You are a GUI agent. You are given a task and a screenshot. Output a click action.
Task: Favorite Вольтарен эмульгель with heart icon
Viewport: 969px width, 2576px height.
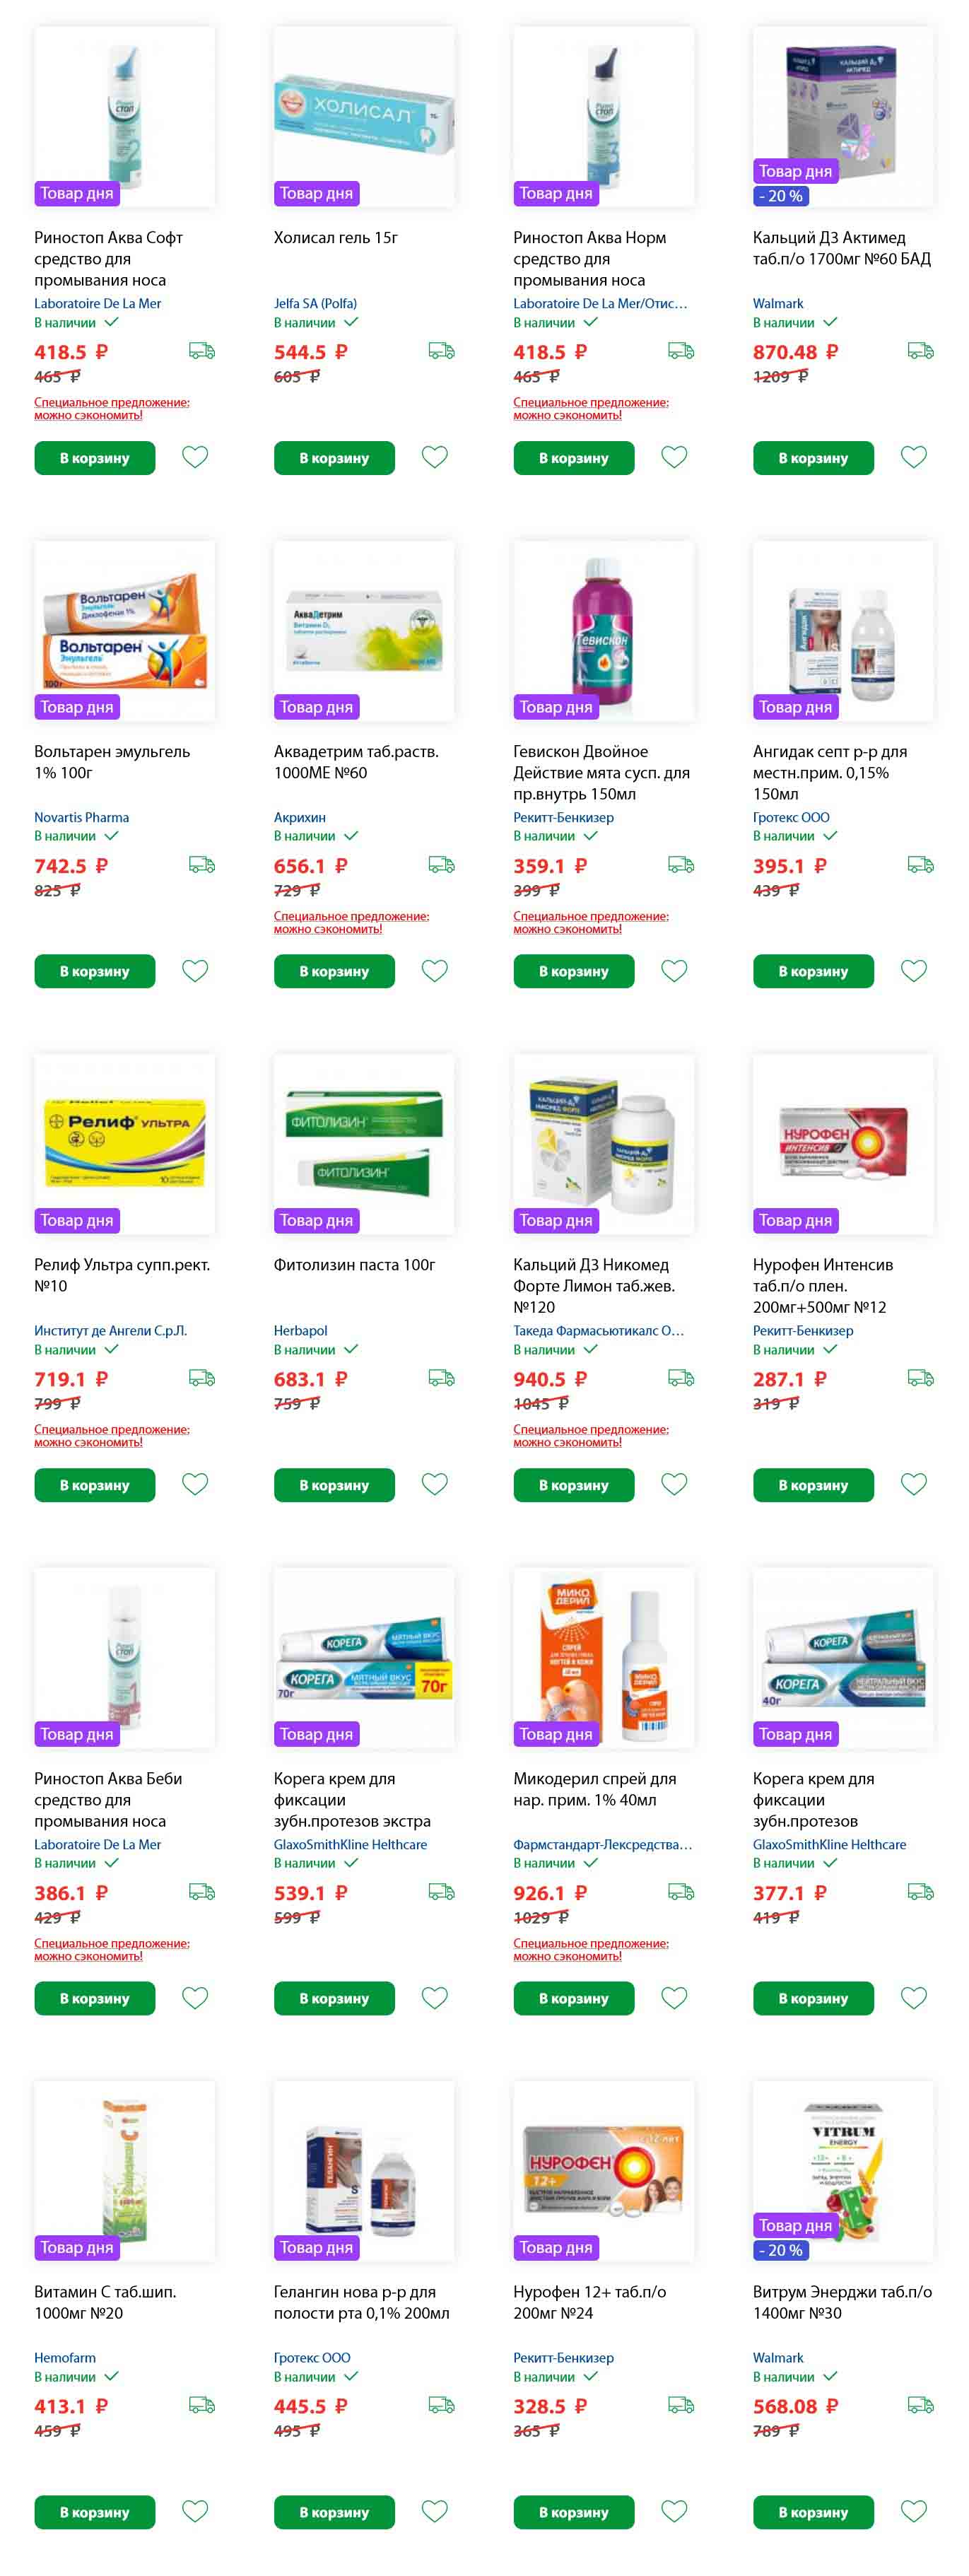tap(195, 971)
